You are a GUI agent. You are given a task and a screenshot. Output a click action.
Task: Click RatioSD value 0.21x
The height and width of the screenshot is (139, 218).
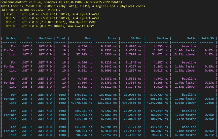pyautogui.click(x=209, y=135)
